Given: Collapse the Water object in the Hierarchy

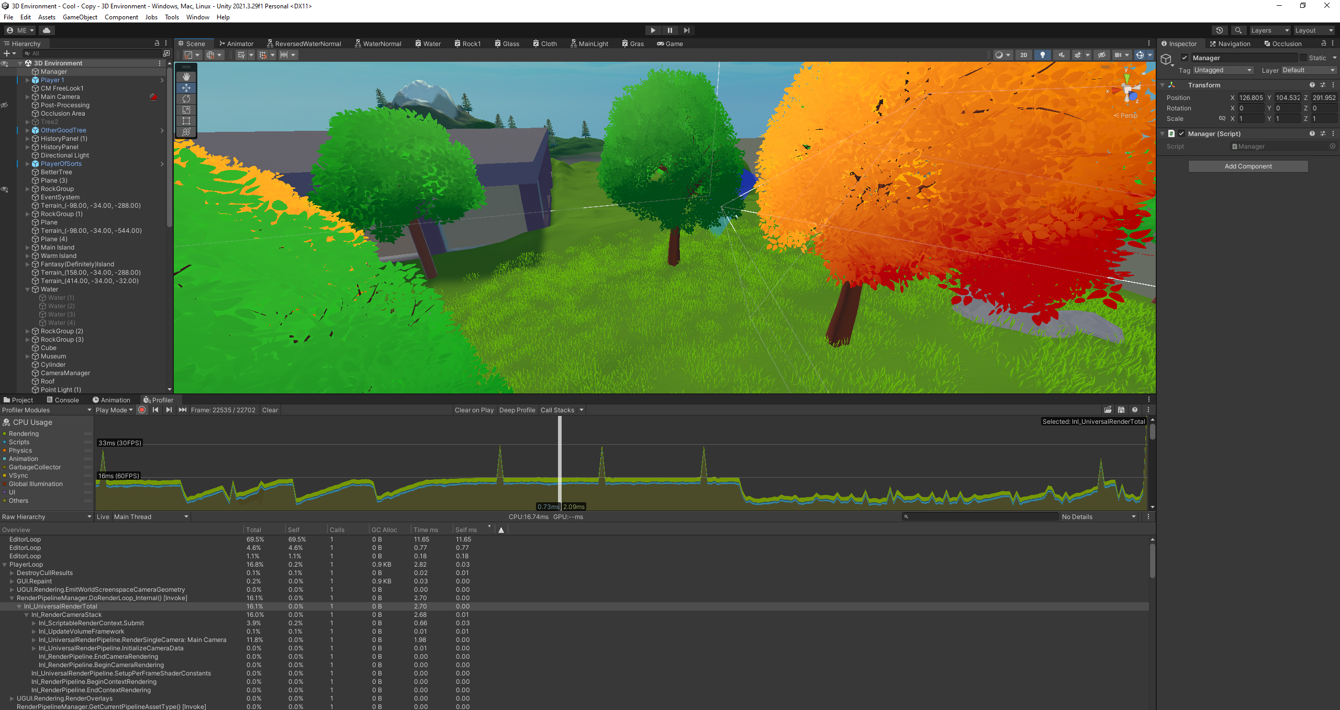Looking at the screenshot, I should coord(27,289).
